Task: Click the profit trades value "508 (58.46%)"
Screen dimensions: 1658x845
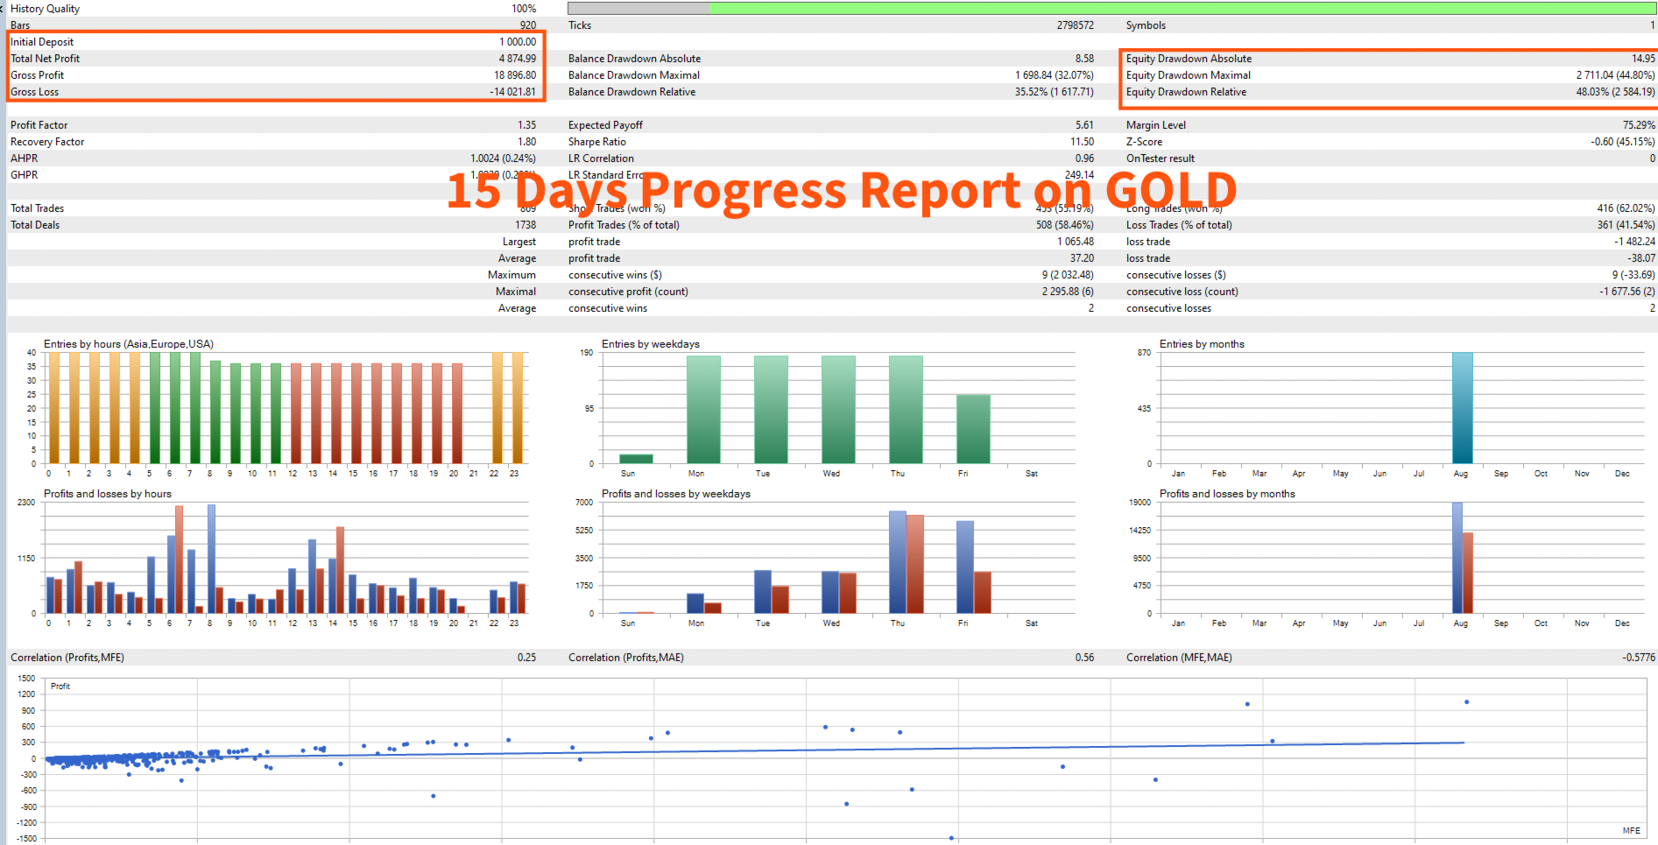Action: 1065,225
